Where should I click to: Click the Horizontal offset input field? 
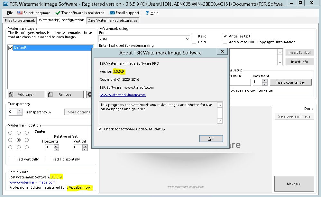click(50, 147)
